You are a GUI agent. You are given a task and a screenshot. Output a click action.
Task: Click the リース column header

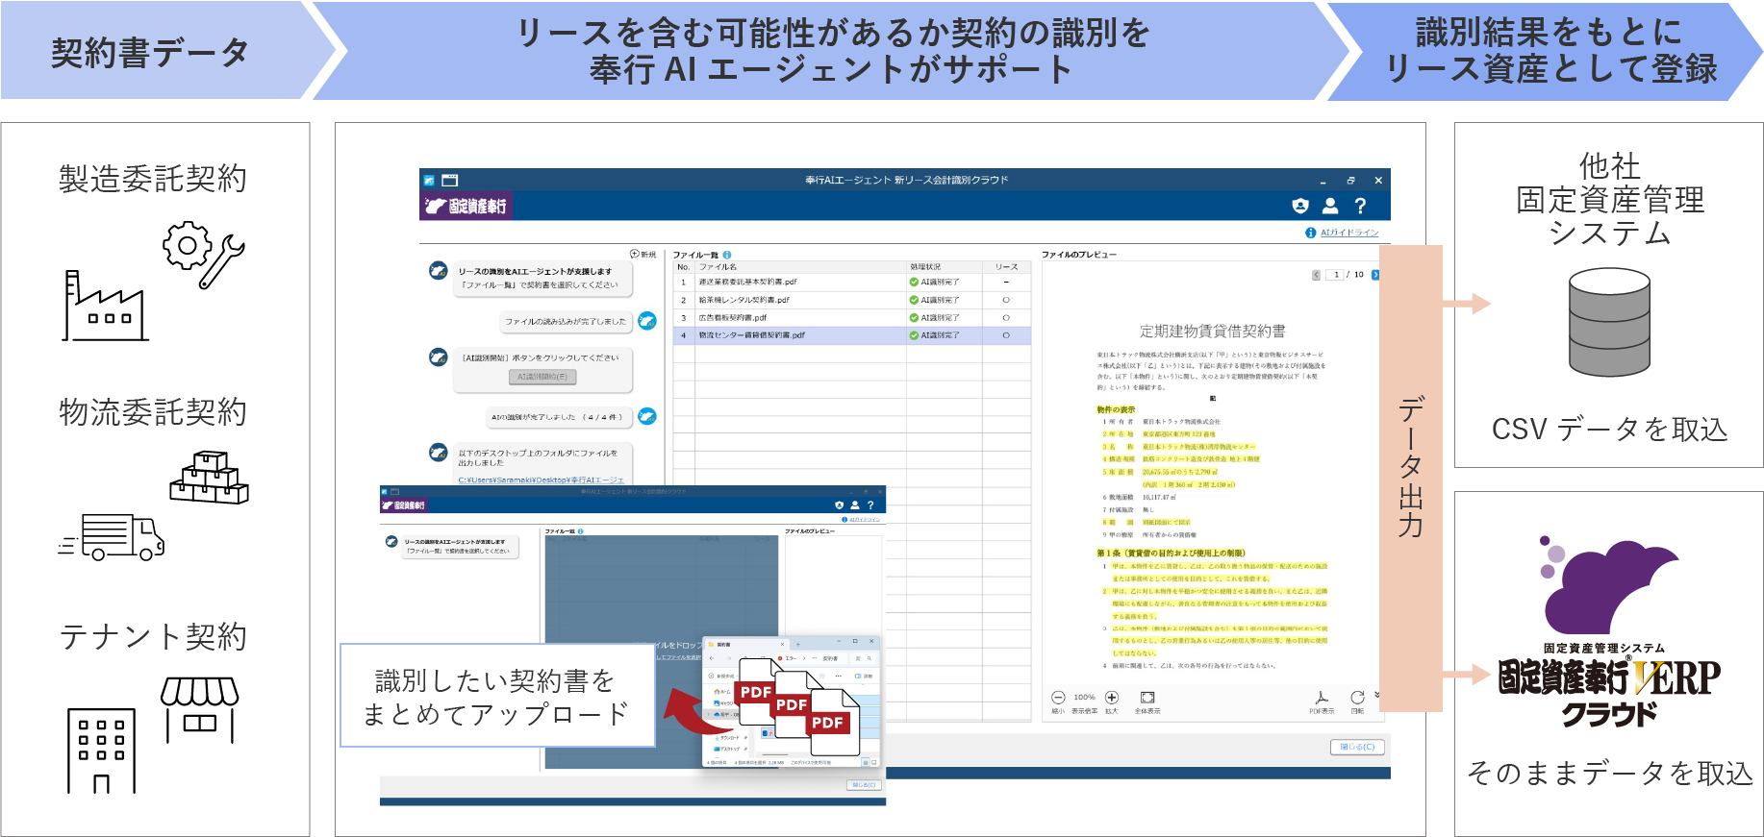click(x=1006, y=267)
